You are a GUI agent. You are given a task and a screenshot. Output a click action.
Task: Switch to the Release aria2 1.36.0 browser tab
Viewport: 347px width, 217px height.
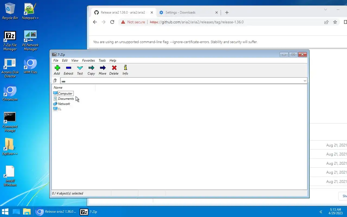pyautogui.click(x=123, y=12)
